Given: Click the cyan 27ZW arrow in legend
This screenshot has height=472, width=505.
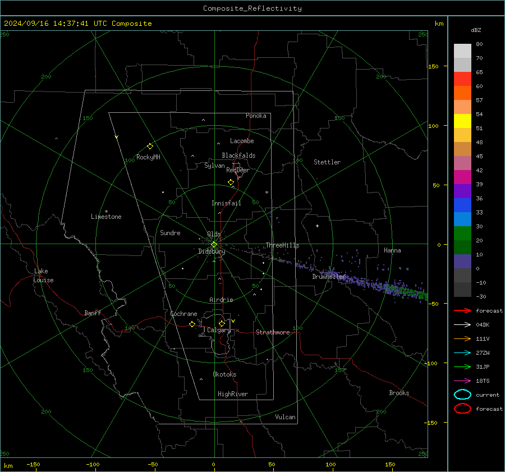Looking at the screenshot, I should (462, 353).
